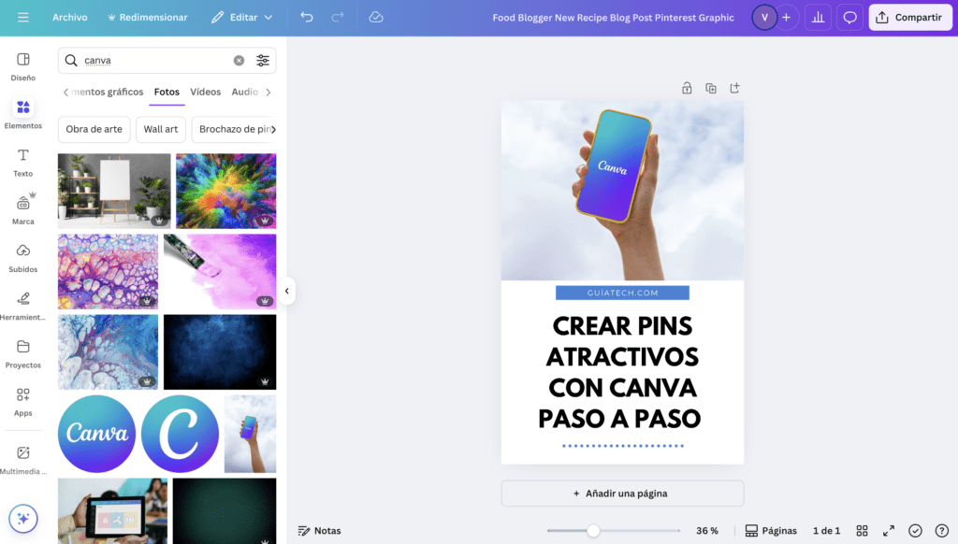Open the Multimedia sidebar panel

pyautogui.click(x=23, y=461)
